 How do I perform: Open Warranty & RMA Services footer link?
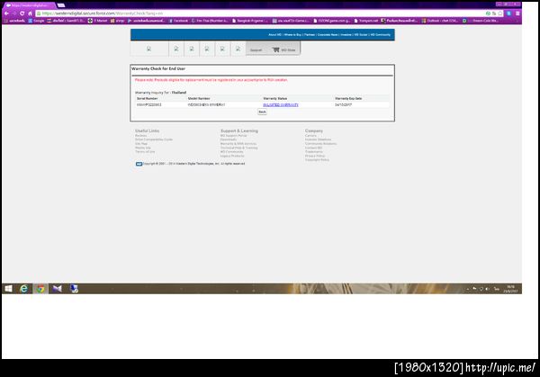[238, 144]
